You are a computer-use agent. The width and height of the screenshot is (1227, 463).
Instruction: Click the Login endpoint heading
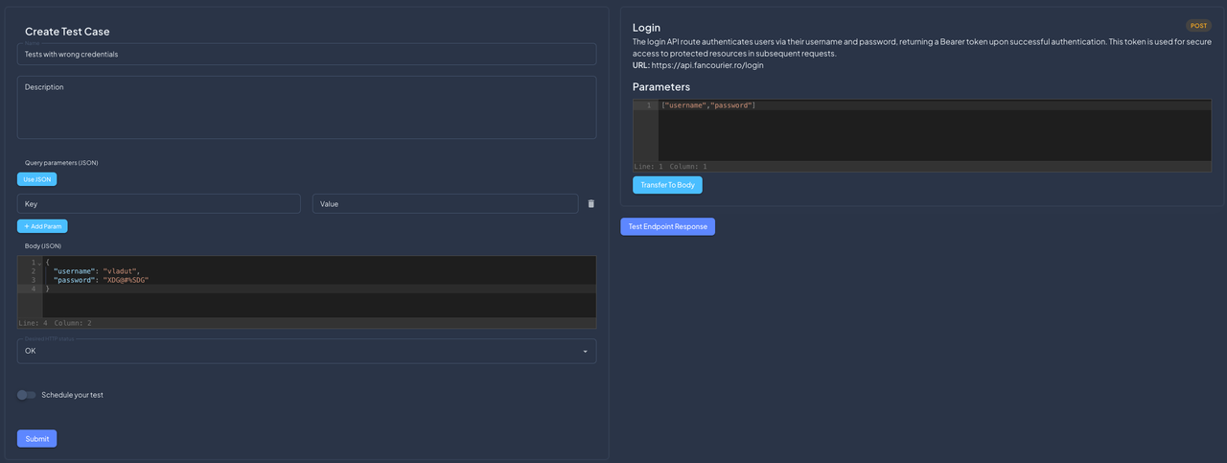[646, 28]
